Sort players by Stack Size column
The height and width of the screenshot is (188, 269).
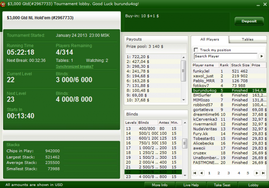tap(240, 65)
